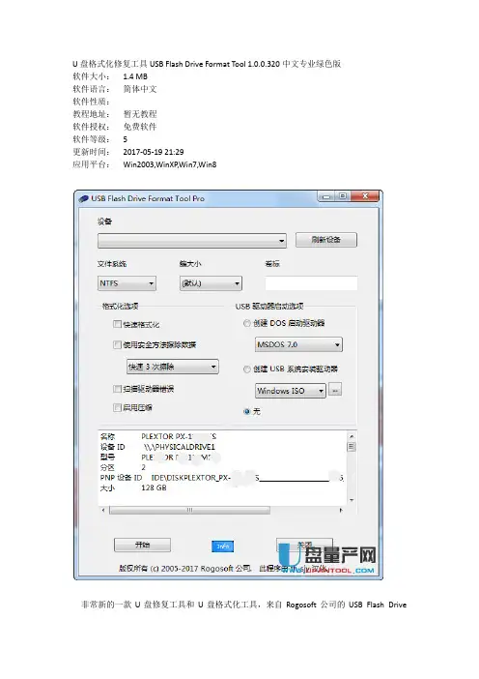479x679 pixels.
Task: Click the 关闭 button at dialog bottom
Action: (304, 545)
